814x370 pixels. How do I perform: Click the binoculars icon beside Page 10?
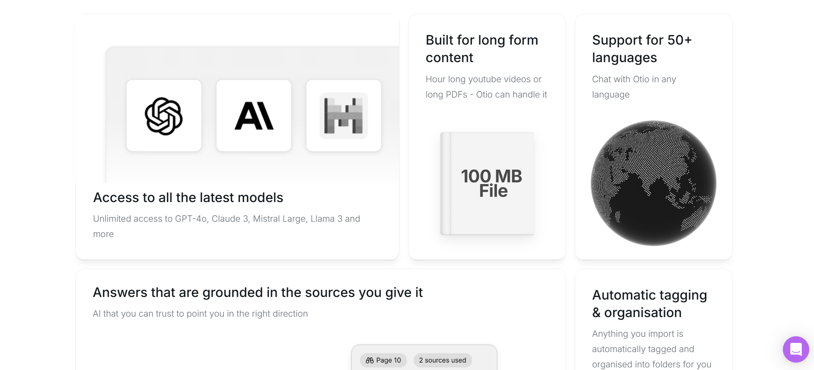(370, 360)
